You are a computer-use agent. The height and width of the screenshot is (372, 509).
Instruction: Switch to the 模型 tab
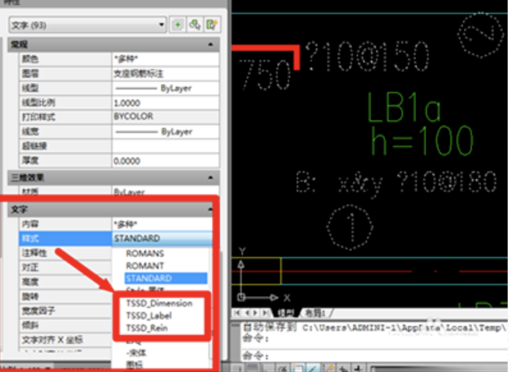pyautogui.click(x=286, y=313)
